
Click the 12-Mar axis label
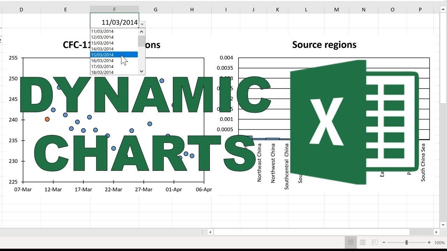coord(53,190)
